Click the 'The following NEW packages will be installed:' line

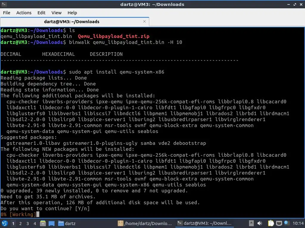tap(68, 149)
